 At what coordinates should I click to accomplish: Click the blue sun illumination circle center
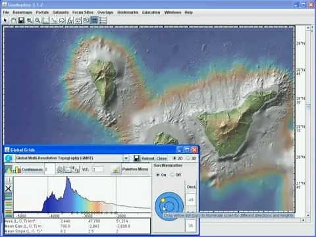169,206
